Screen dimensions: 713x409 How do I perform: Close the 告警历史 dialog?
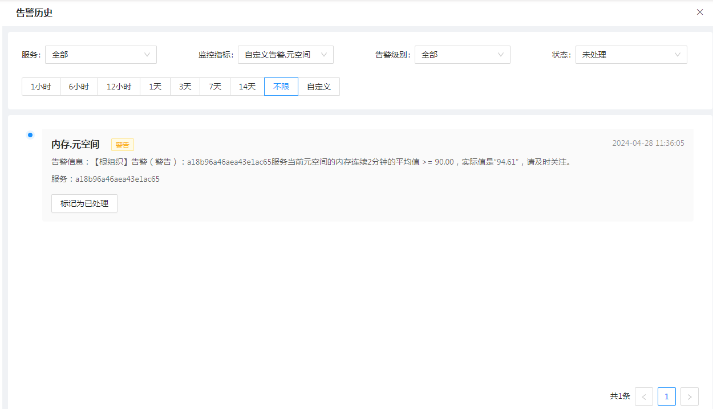coord(699,12)
